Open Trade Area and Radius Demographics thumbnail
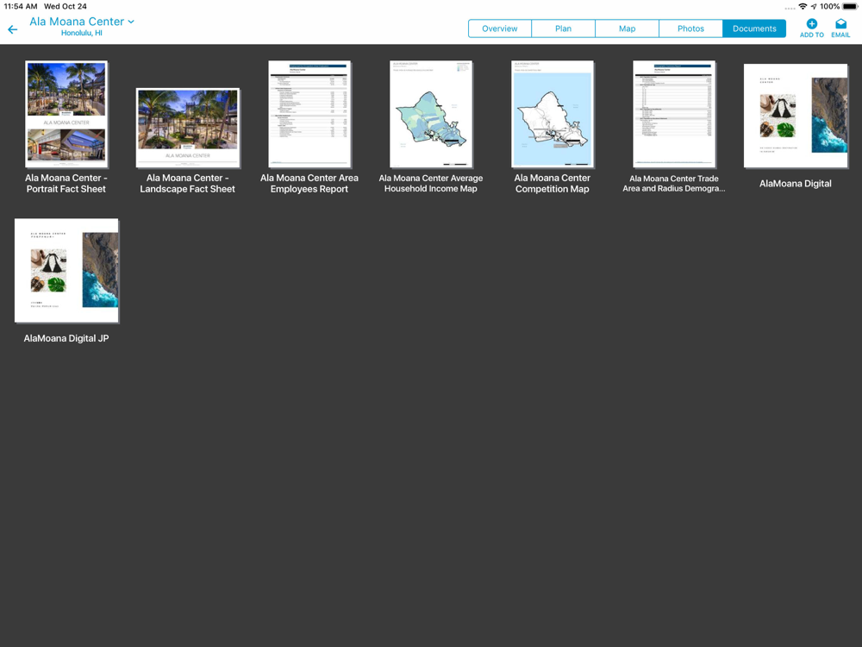This screenshot has width=862, height=647. tap(674, 114)
